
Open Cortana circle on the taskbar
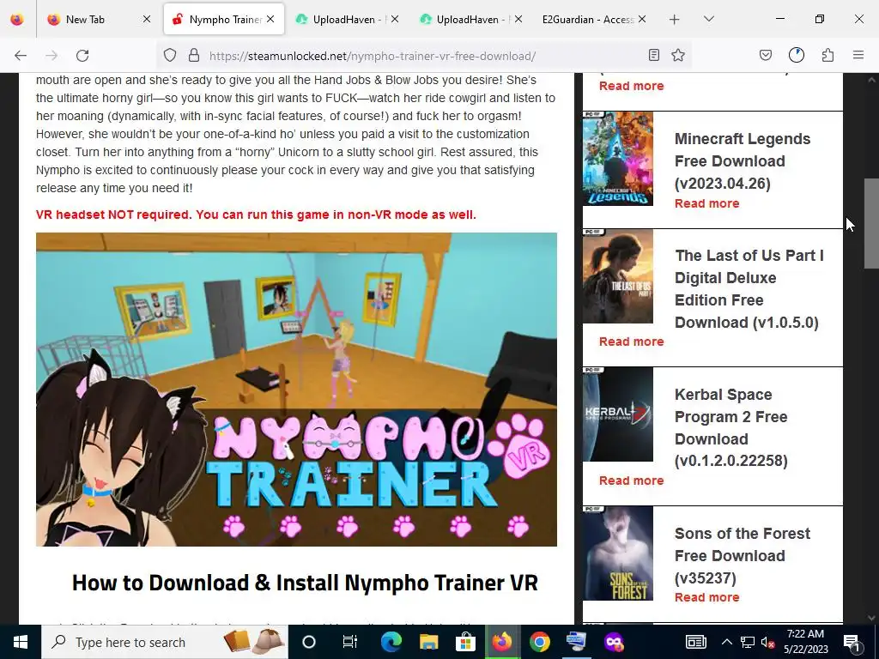point(309,642)
